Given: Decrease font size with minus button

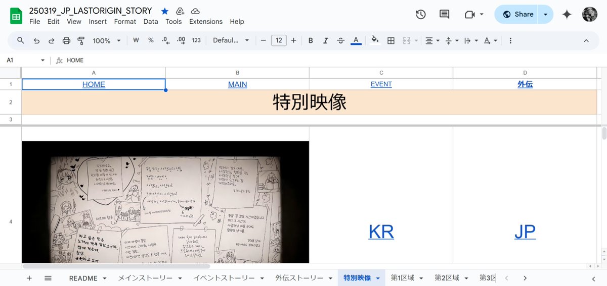Looking at the screenshot, I should pyautogui.click(x=263, y=40).
